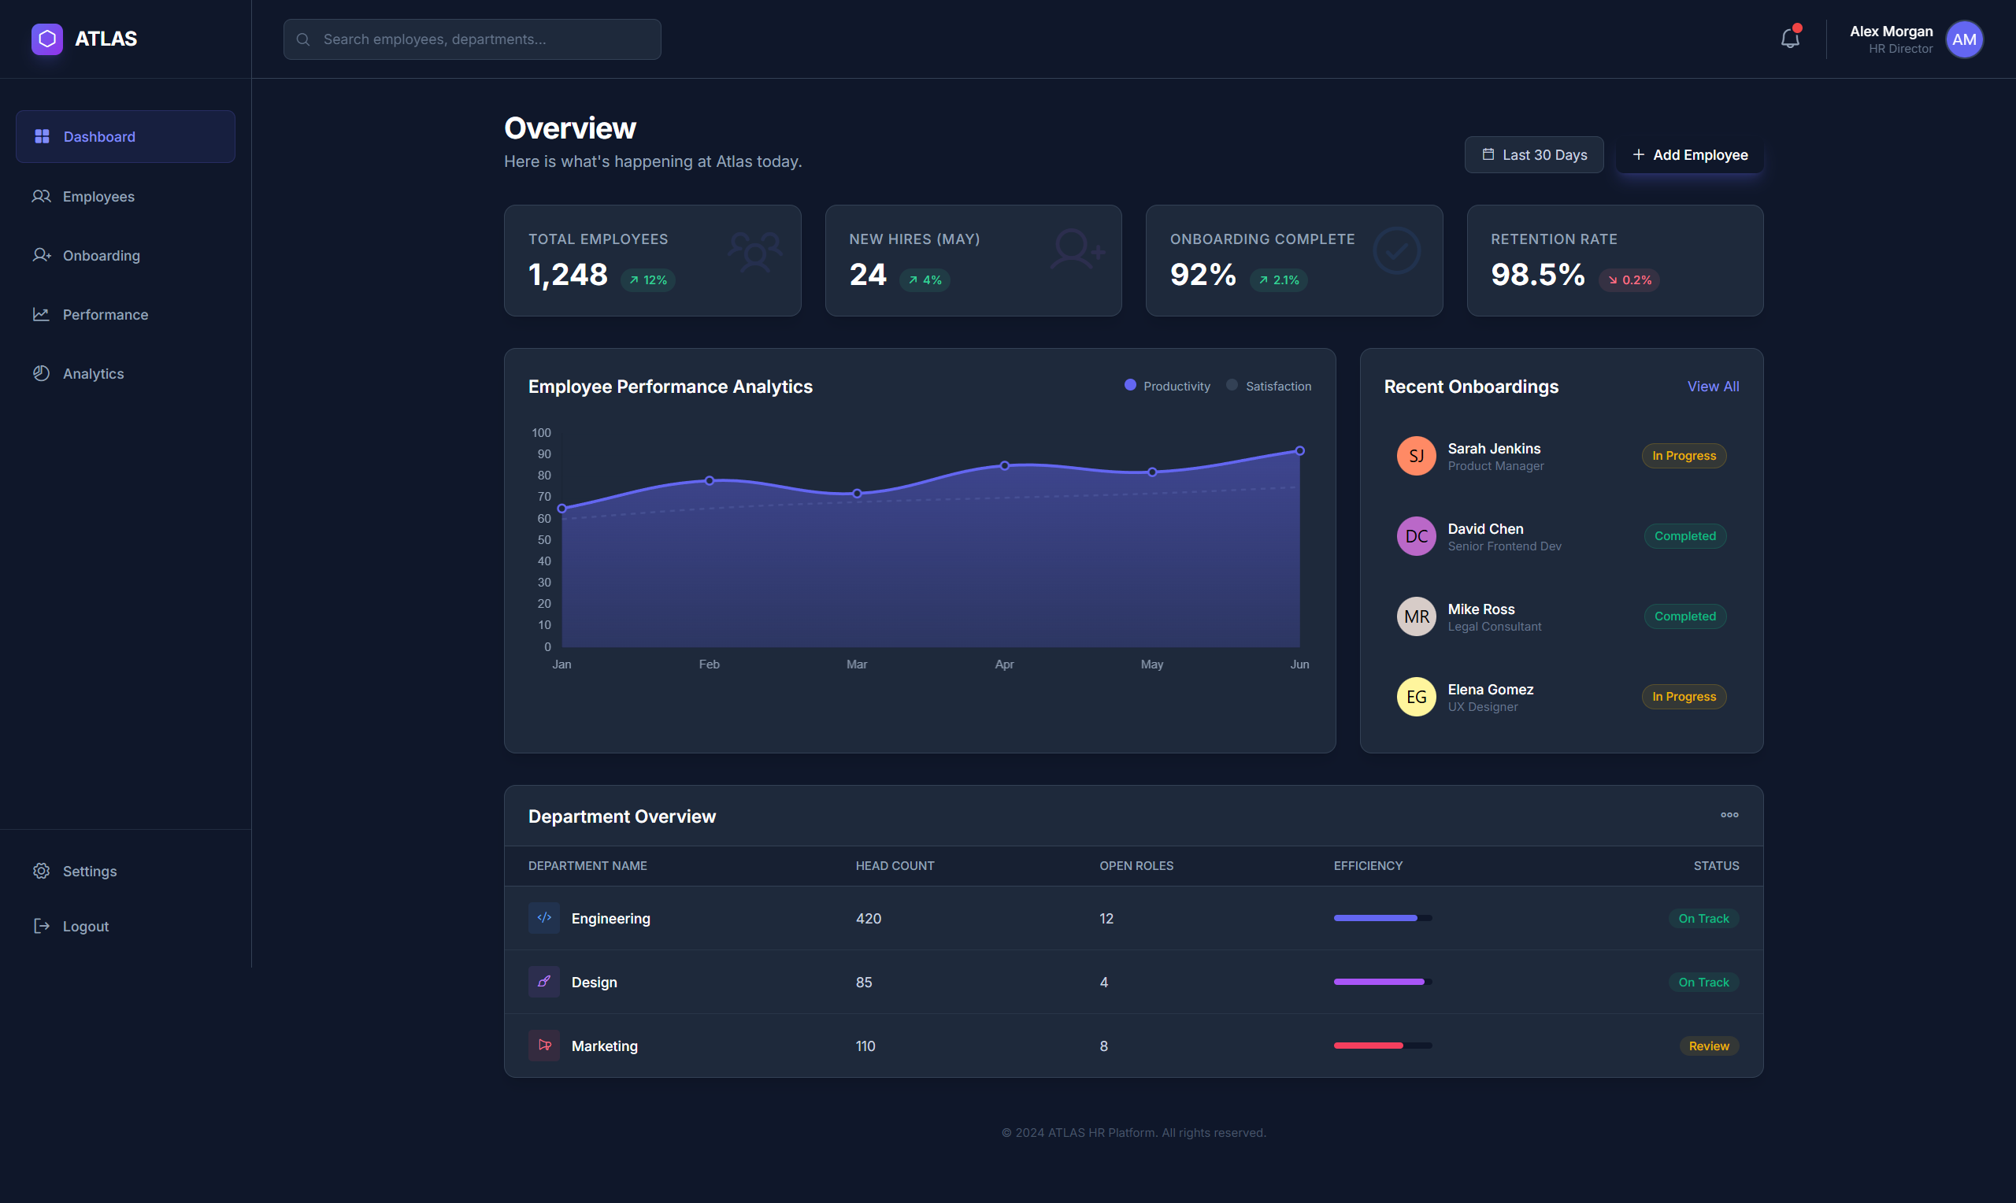Image resolution: width=2016 pixels, height=1203 pixels.
Task: Open Alex Morgan profile avatar menu
Action: click(1964, 38)
